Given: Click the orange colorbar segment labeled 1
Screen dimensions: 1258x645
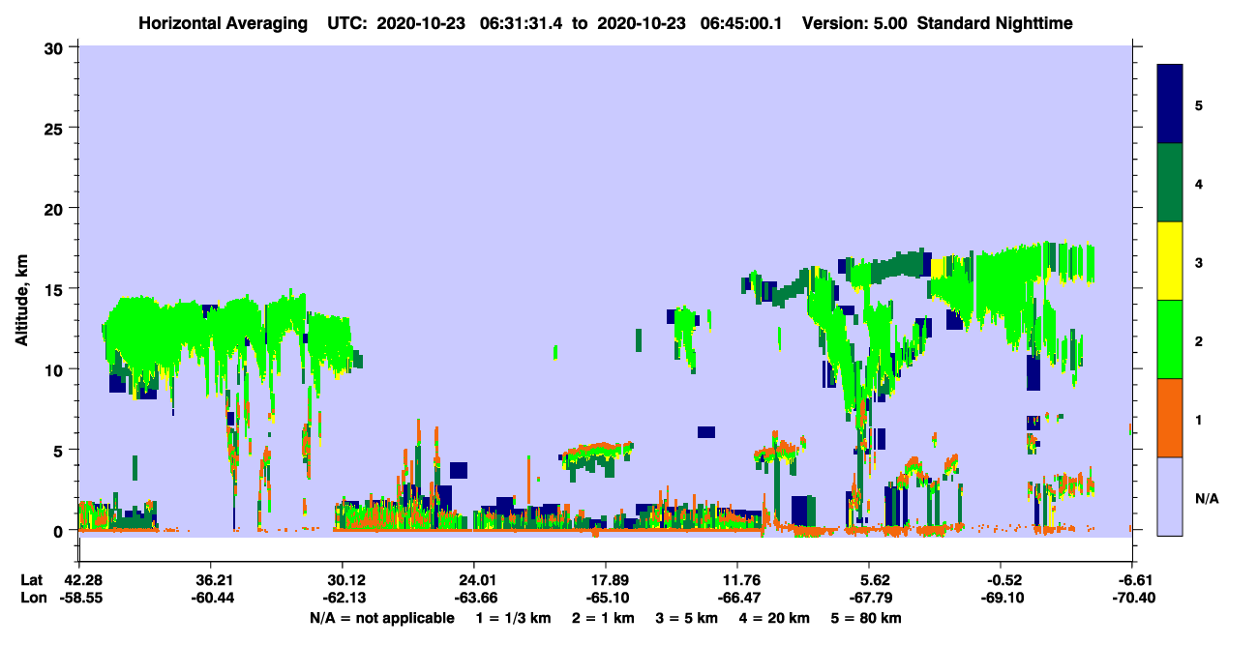Looking at the screenshot, I should pyautogui.click(x=1170, y=418).
